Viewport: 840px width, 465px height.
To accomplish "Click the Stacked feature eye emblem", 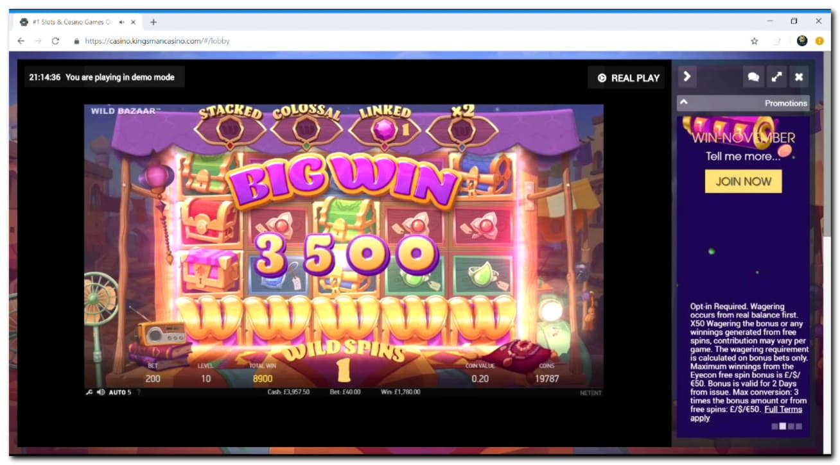I will coord(230,130).
